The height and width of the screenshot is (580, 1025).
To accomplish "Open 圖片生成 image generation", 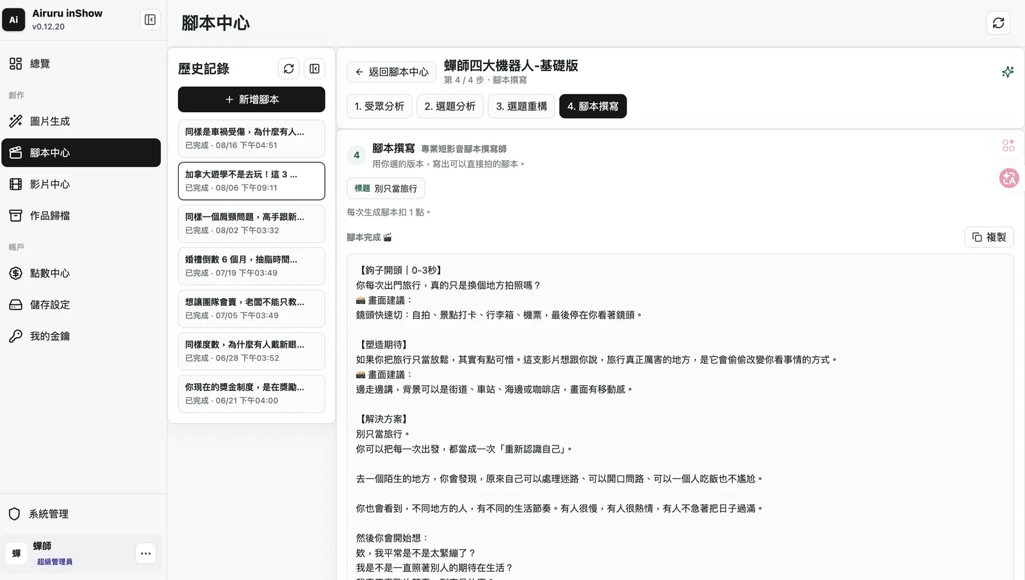I will [x=81, y=121].
